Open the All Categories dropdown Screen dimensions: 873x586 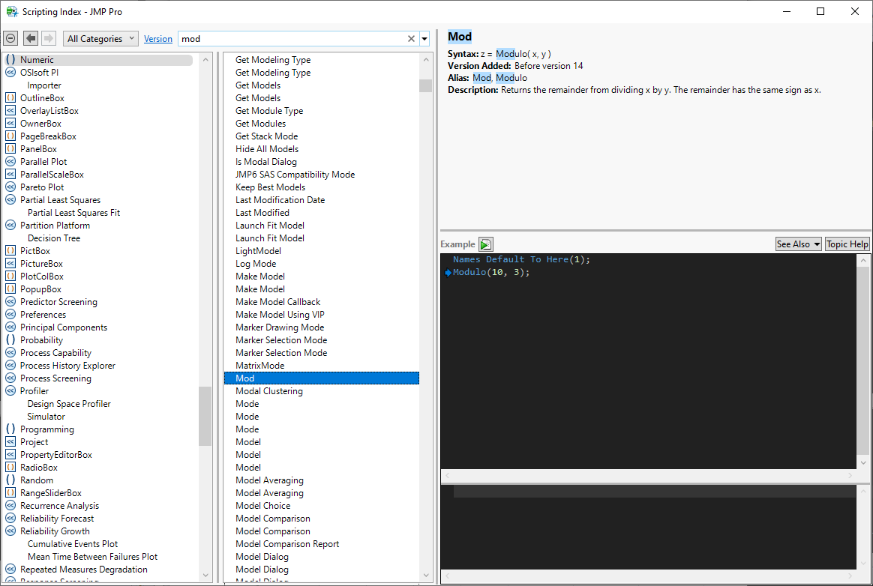(100, 37)
